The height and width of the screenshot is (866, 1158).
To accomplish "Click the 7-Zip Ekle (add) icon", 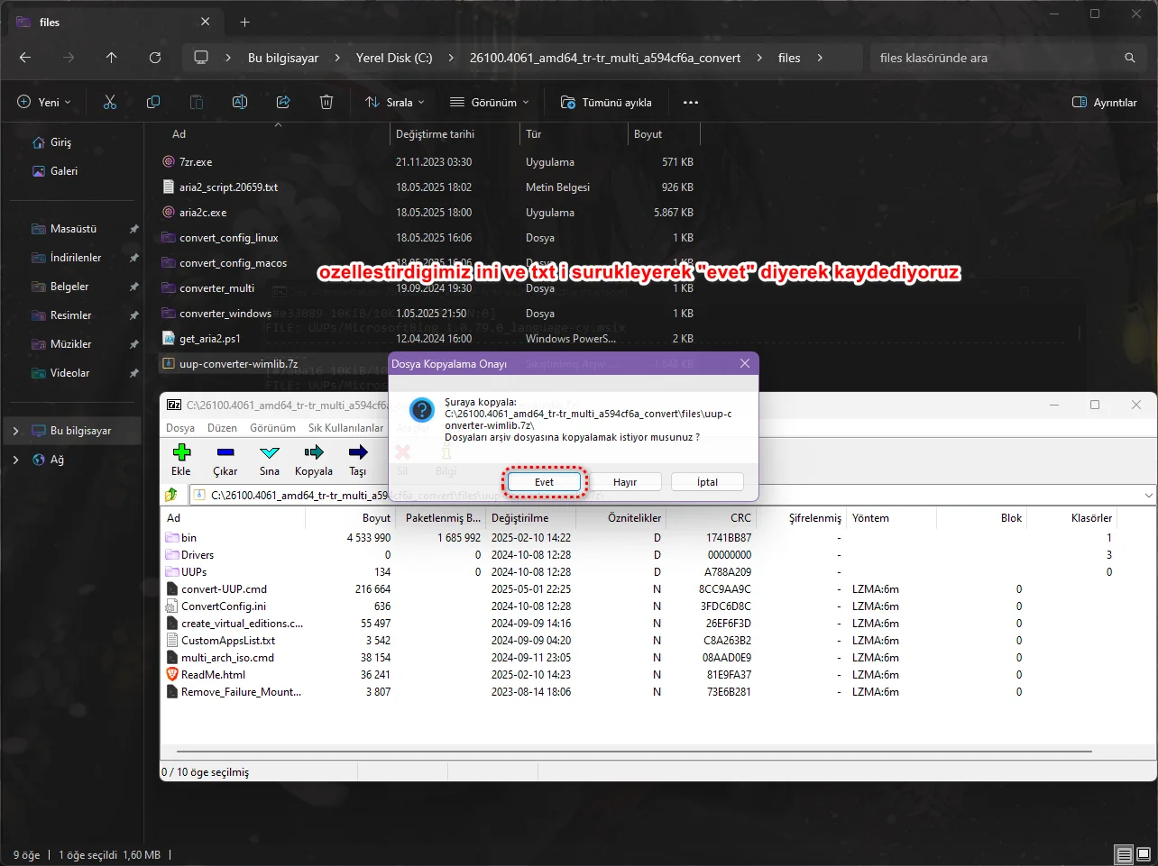I will tap(181, 452).
